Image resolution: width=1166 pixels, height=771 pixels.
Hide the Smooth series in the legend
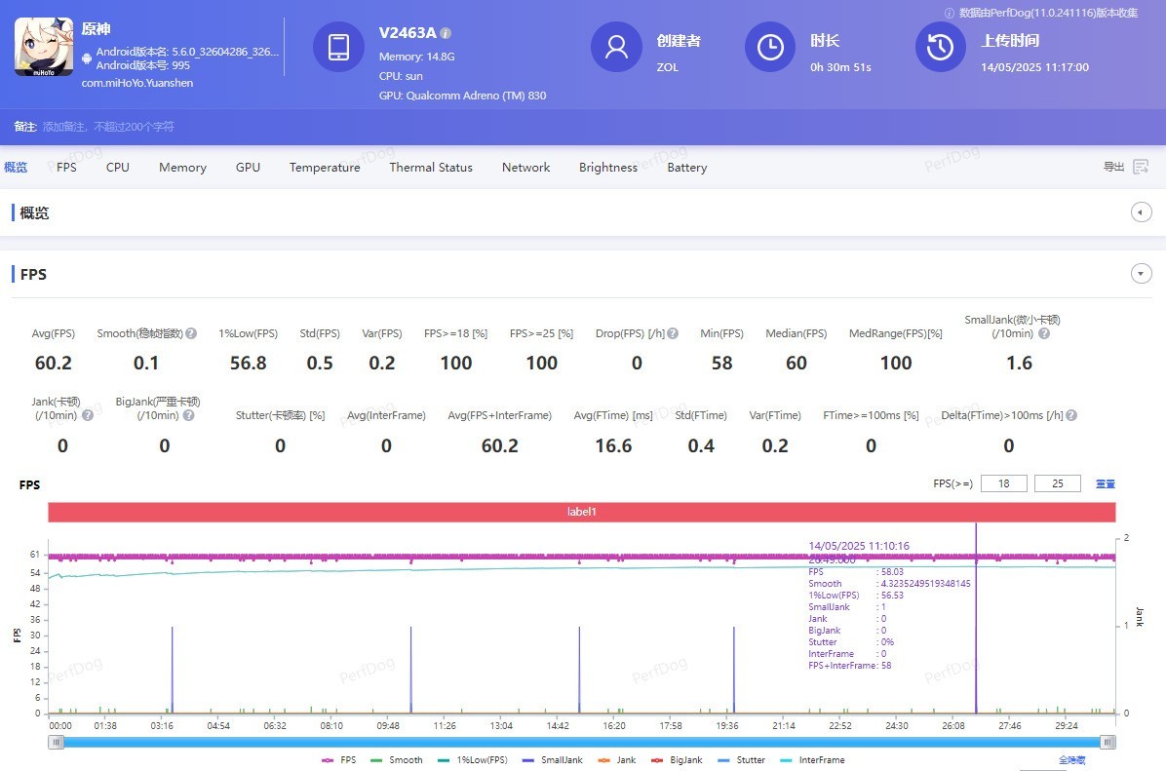point(405,759)
